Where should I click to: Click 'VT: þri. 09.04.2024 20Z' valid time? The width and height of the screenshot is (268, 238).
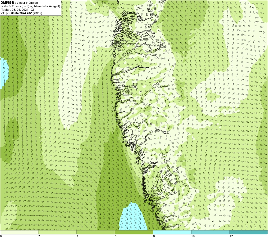click(x=16, y=13)
